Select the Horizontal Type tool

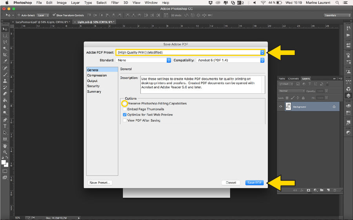click(5, 126)
